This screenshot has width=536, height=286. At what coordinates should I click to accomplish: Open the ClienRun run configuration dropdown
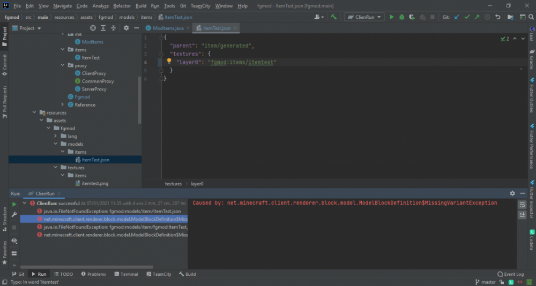(x=364, y=17)
